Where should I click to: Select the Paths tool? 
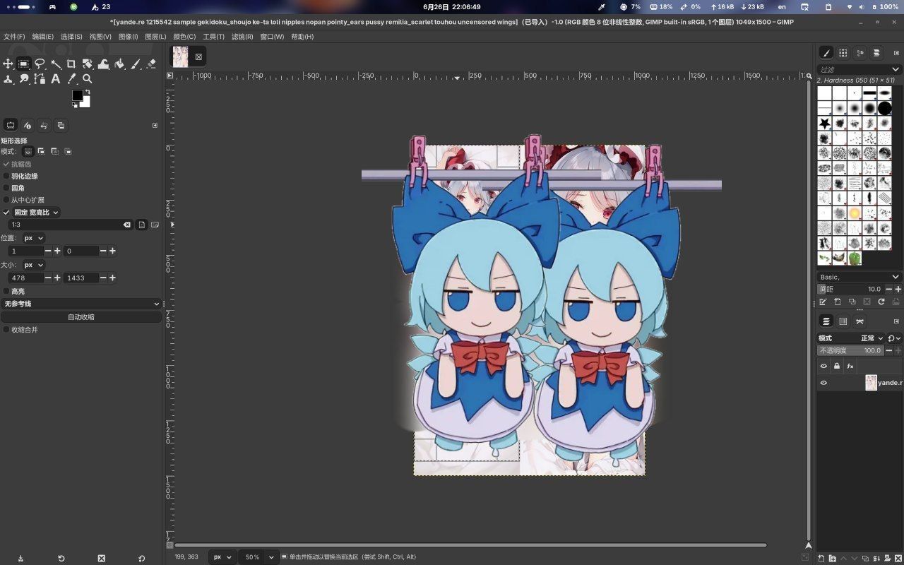click(x=40, y=79)
